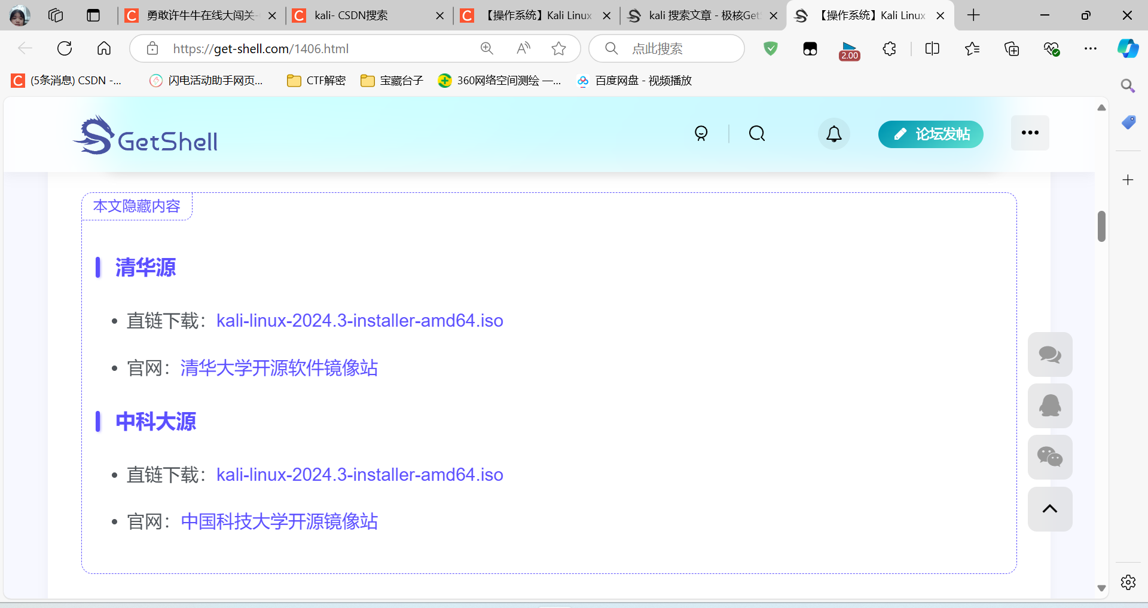Open 百度网盘 - 视频播放 bookmark
The height and width of the screenshot is (608, 1148).
(x=634, y=81)
